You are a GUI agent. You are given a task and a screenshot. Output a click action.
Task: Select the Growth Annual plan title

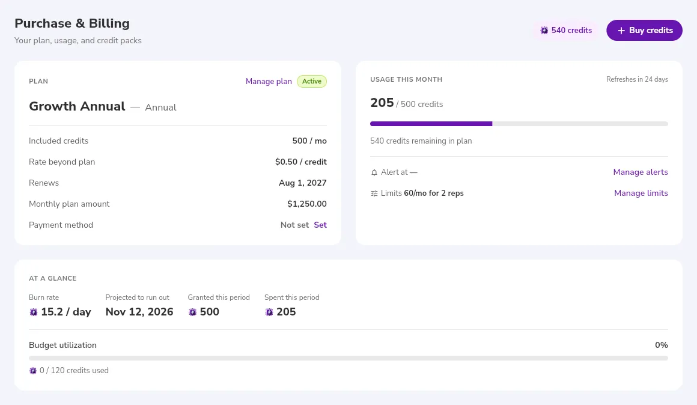[x=77, y=106]
